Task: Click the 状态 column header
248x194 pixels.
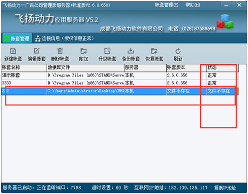Action: 222,67
